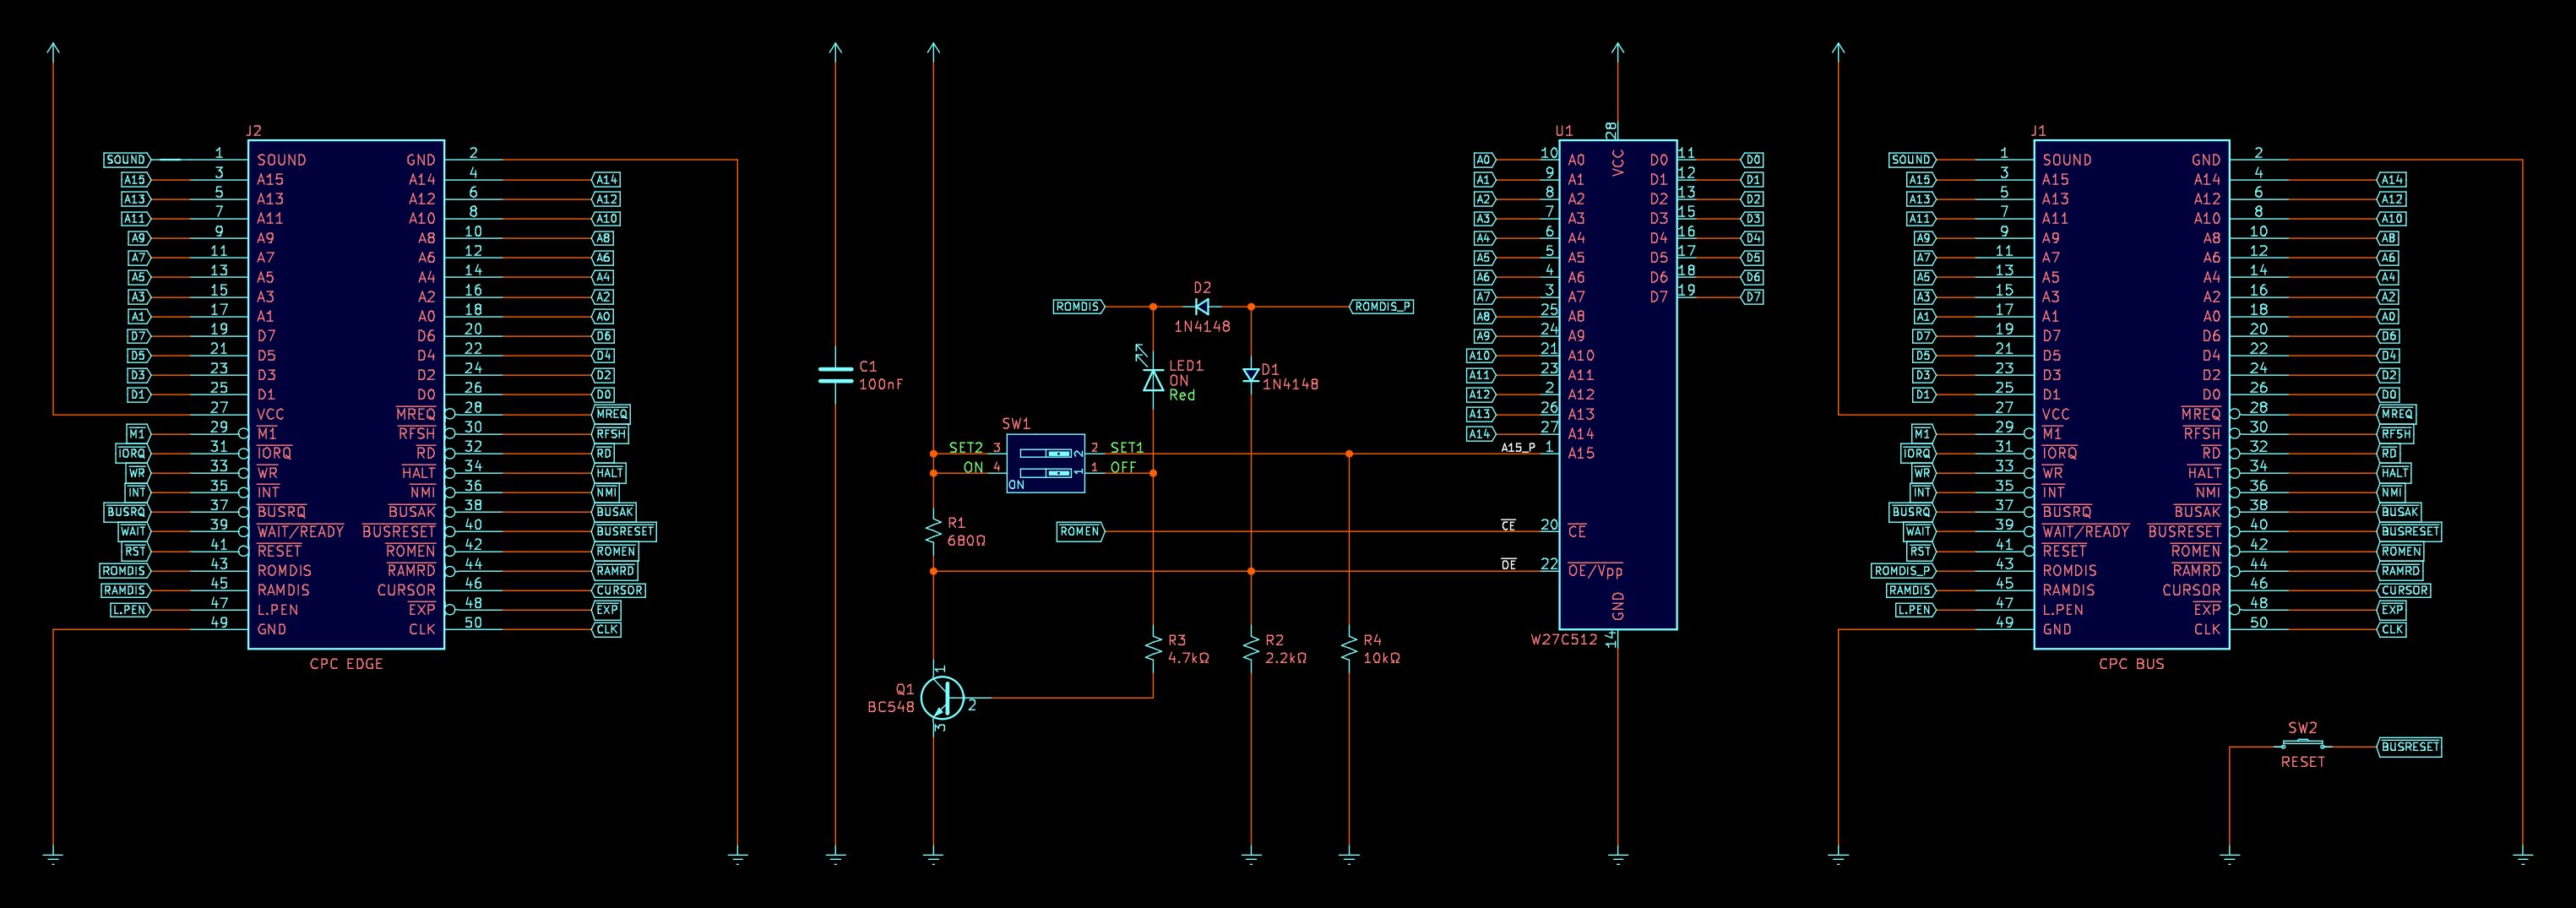Screen dimensions: 2576x908
Task: Select resistor R4 zigzag symbol
Action: (1349, 649)
